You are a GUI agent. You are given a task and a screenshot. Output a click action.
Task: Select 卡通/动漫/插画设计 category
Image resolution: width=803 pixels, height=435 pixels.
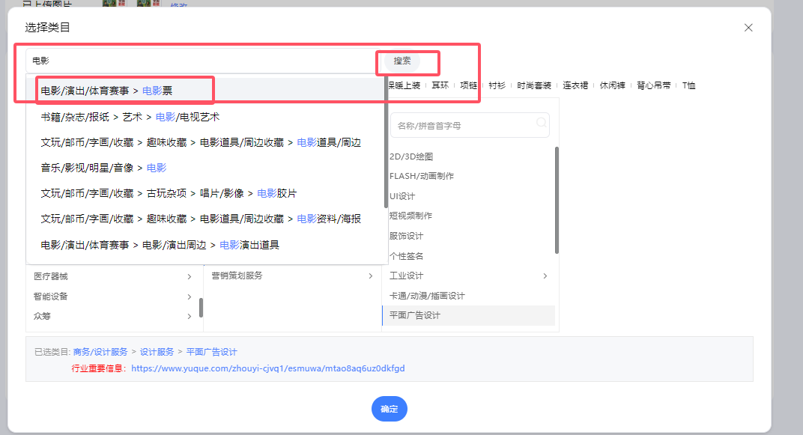(x=469, y=296)
